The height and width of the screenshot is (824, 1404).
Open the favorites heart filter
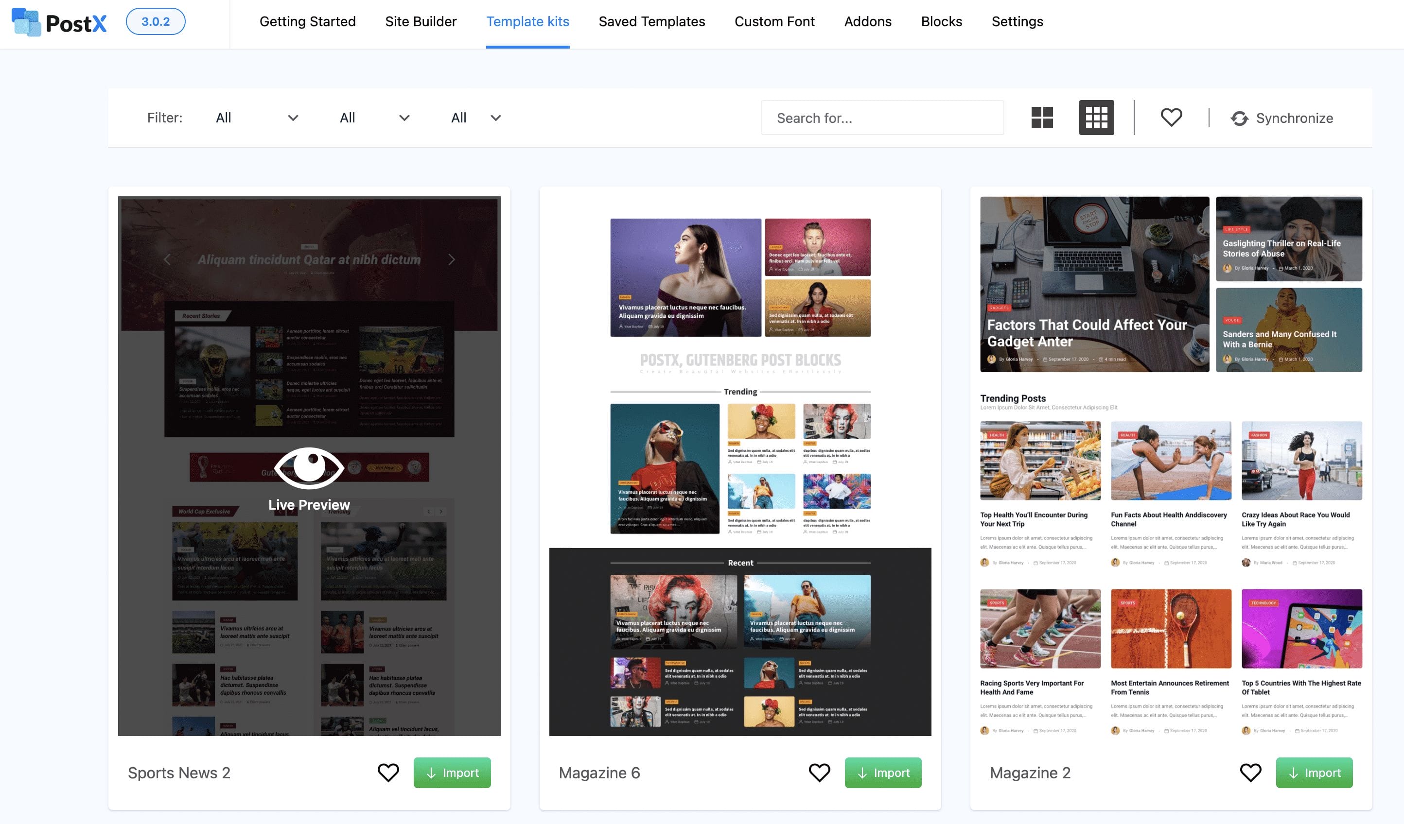[1171, 117]
